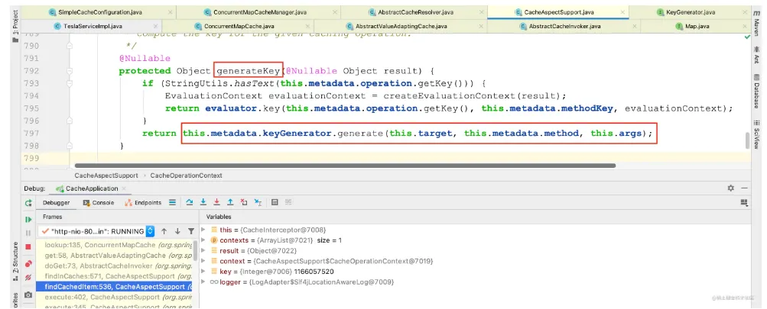Viewport: 767px width, 309px height.
Task: Pause the running program
Action: (28, 233)
